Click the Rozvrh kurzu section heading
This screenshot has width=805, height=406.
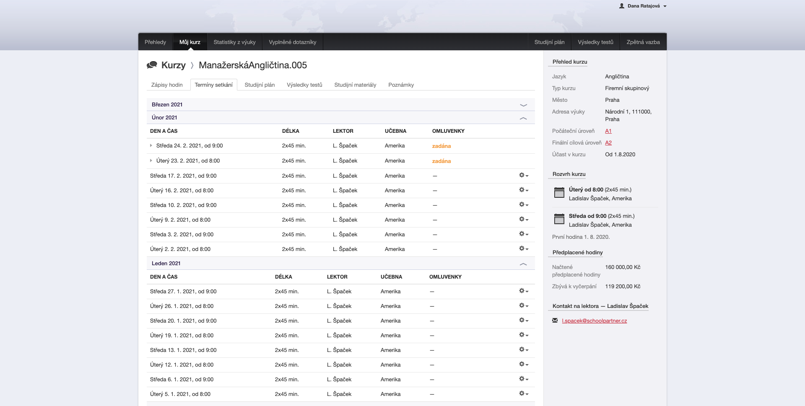(569, 174)
